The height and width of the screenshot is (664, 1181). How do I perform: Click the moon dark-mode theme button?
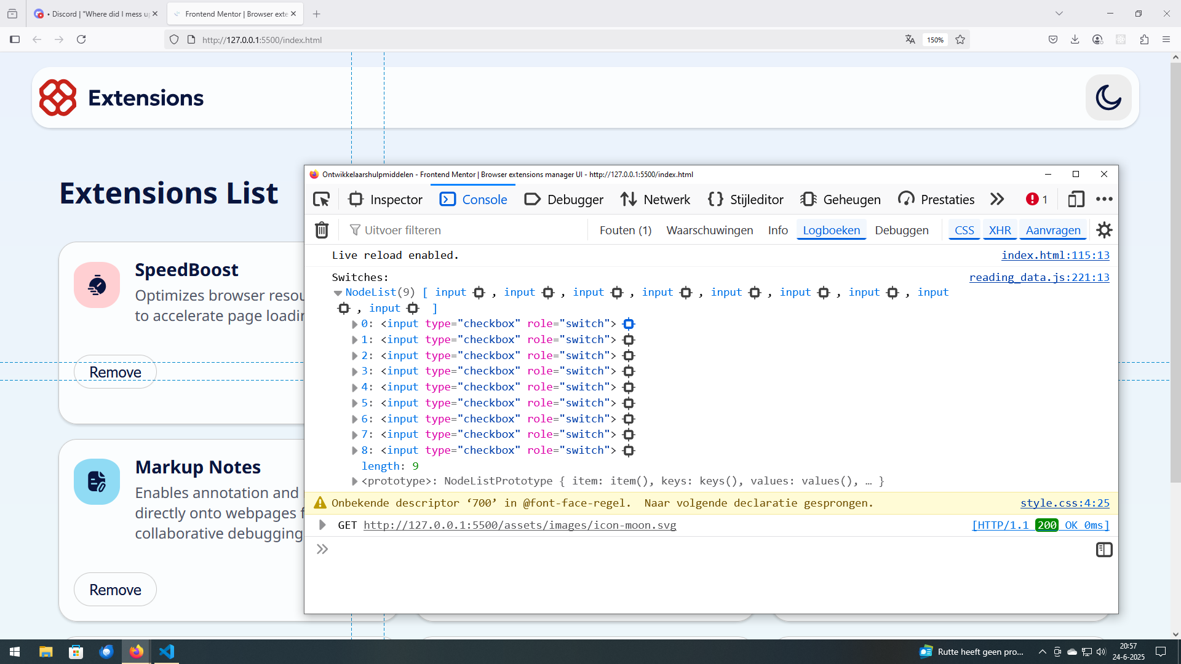pos(1108,98)
